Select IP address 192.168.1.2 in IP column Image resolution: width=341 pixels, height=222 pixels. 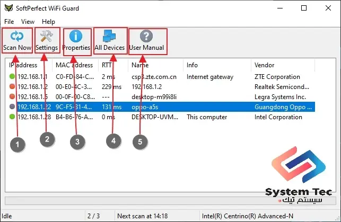[33, 87]
